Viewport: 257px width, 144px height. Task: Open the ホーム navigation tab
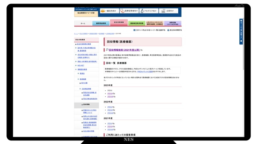pos(83,23)
